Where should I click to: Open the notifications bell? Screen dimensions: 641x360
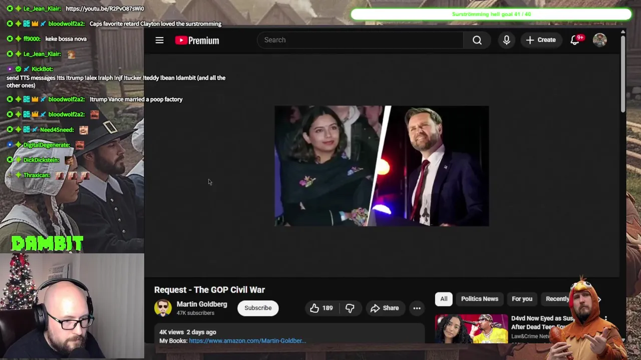575,40
